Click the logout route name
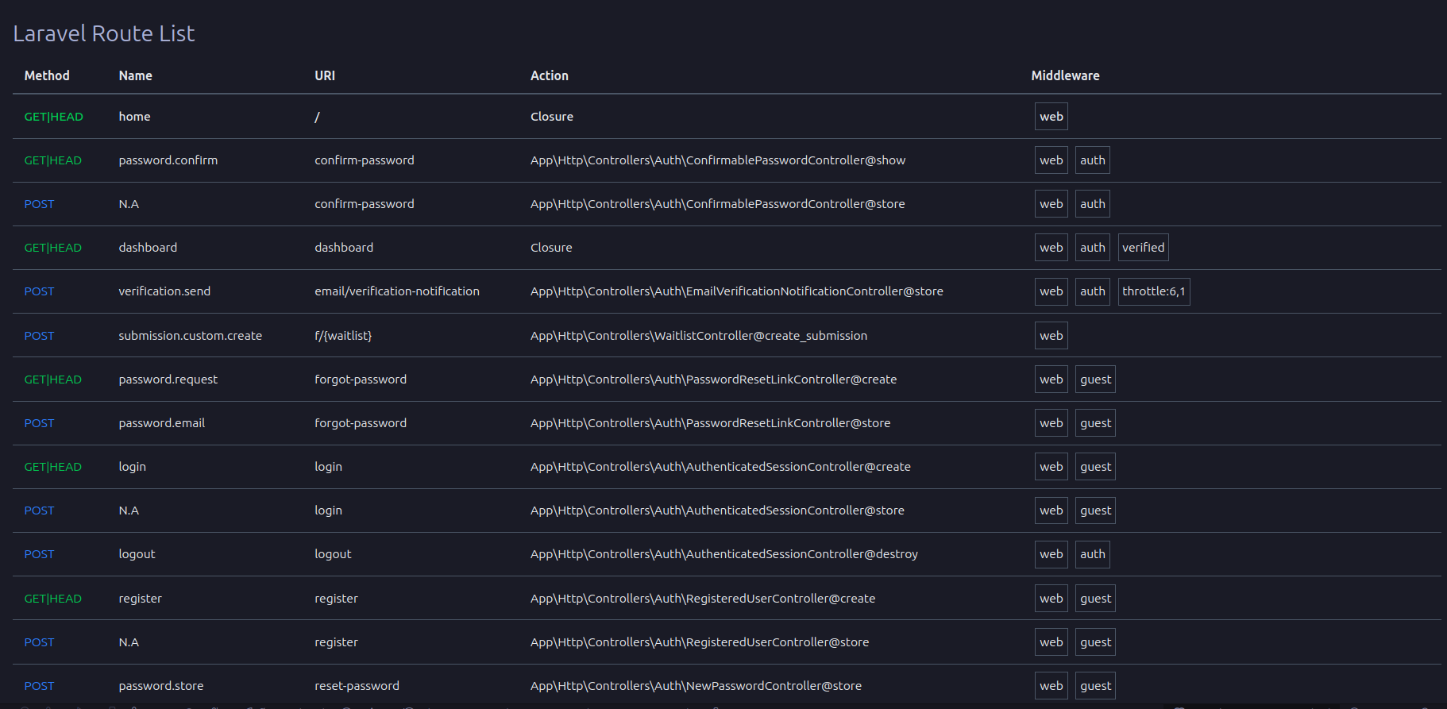Screen dimensions: 1447x709 click(x=137, y=554)
